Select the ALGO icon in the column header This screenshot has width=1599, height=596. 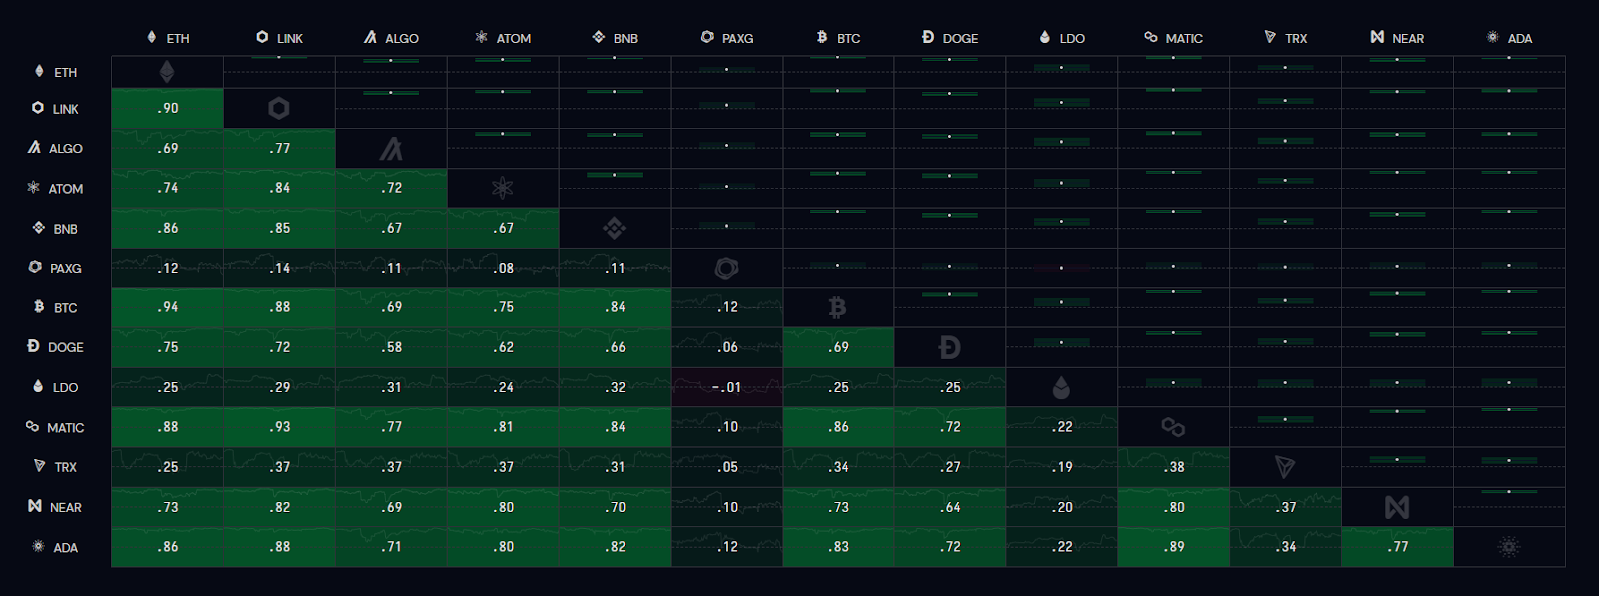coord(370,37)
